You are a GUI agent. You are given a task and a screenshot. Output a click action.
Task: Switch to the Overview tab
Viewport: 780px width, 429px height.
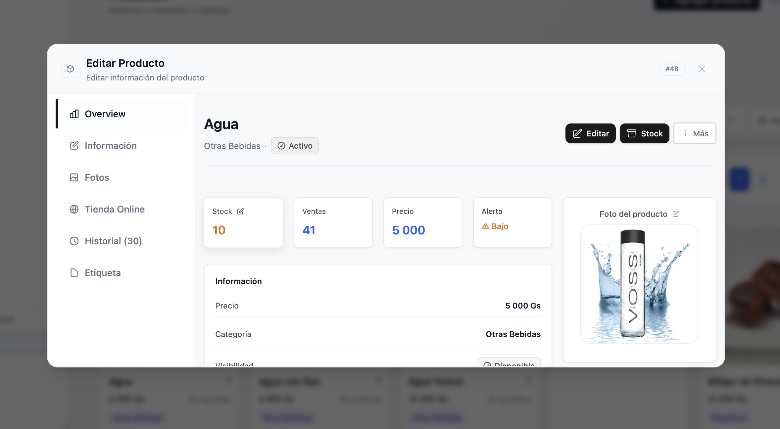pos(105,114)
